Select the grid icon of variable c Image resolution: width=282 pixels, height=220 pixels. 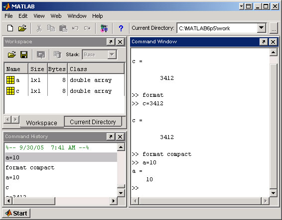pos(10,91)
